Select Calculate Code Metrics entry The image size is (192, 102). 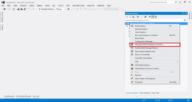[155, 58]
